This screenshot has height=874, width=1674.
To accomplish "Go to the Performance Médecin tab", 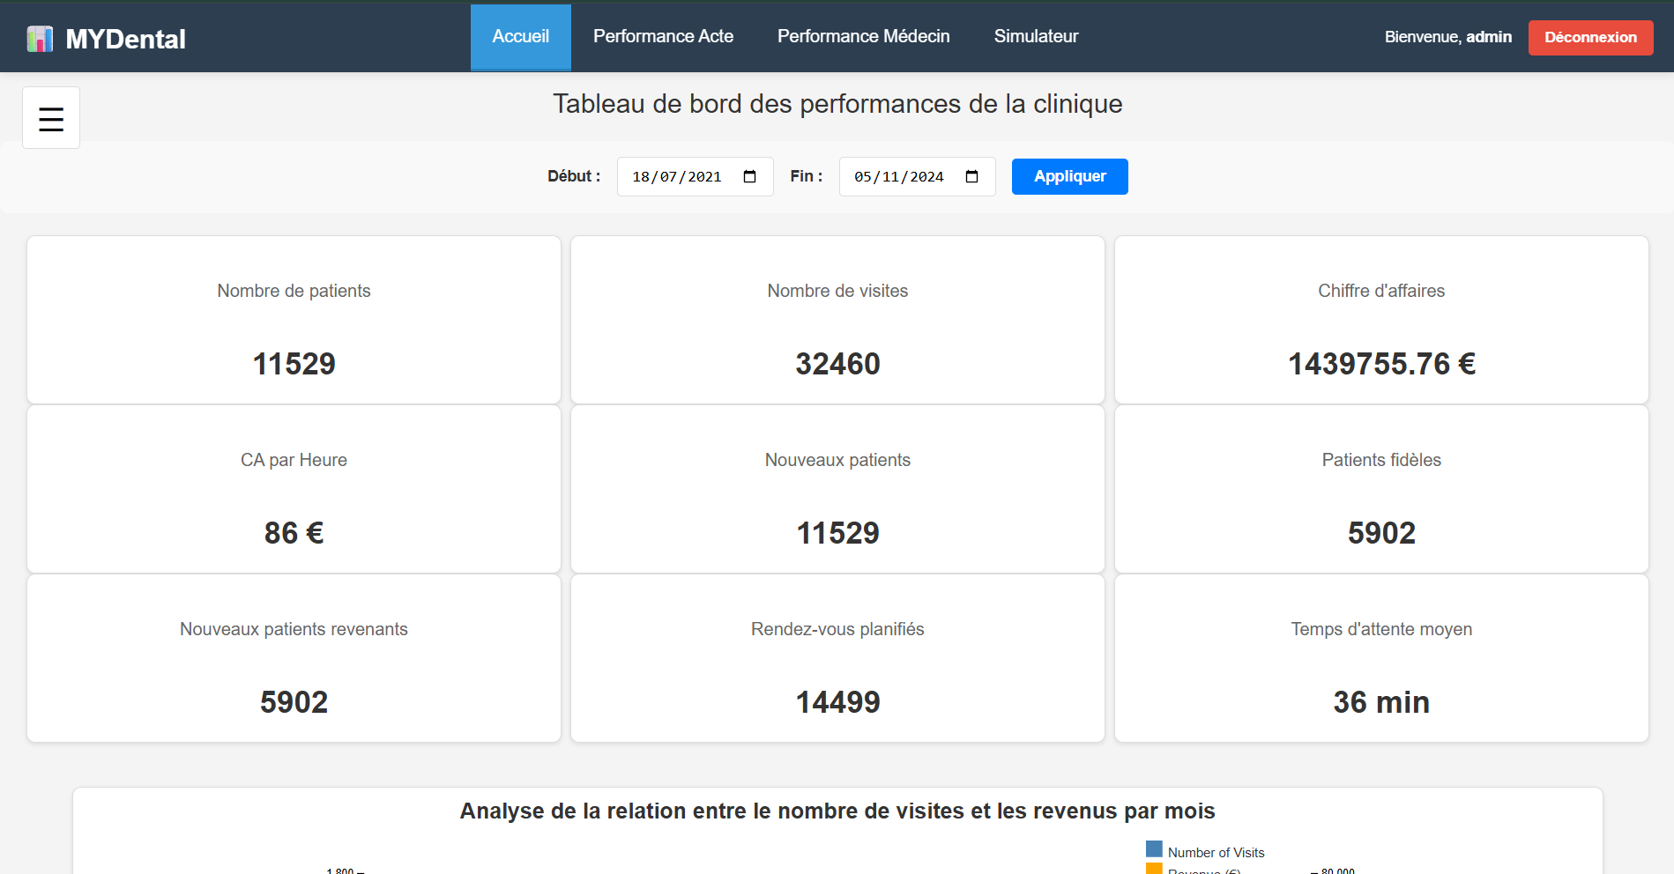I will 863,37.
